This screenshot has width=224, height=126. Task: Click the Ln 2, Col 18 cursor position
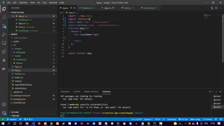click(x=136, y=119)
